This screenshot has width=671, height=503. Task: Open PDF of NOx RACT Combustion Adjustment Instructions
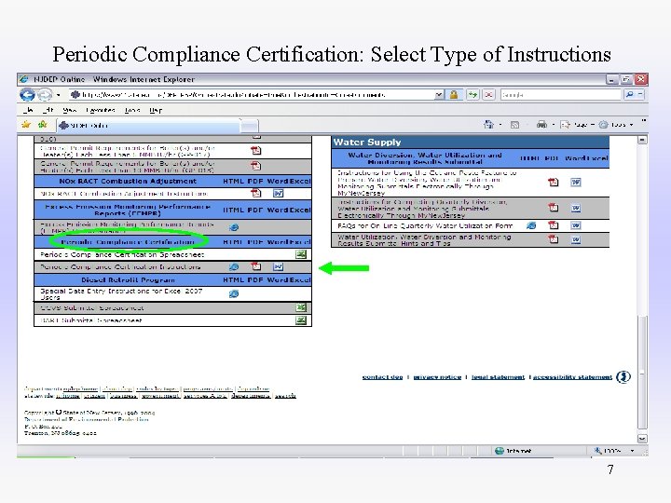(256, 194)
